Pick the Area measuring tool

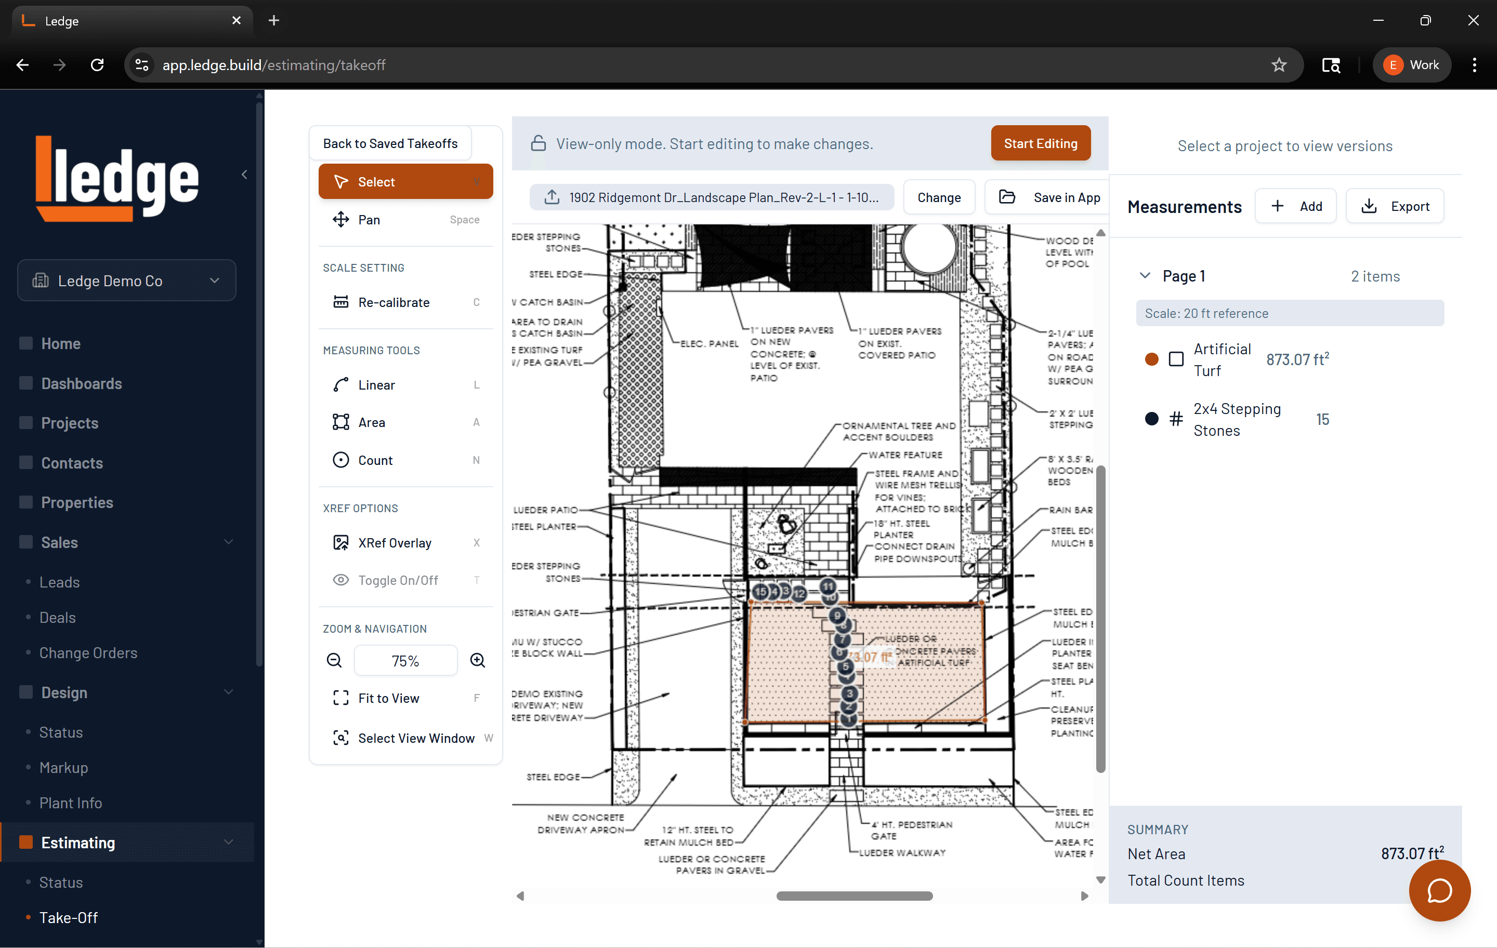click(x=405, y=422)
